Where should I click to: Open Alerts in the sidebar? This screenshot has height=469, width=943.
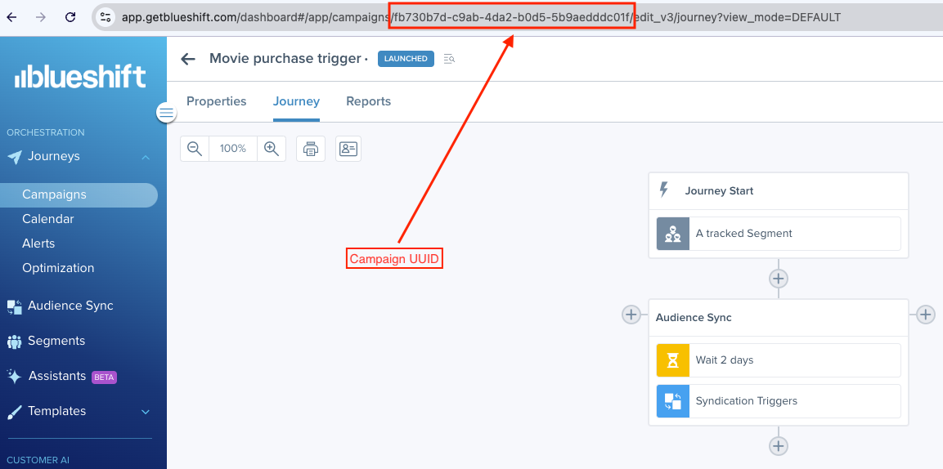click(x=38, y=243)
